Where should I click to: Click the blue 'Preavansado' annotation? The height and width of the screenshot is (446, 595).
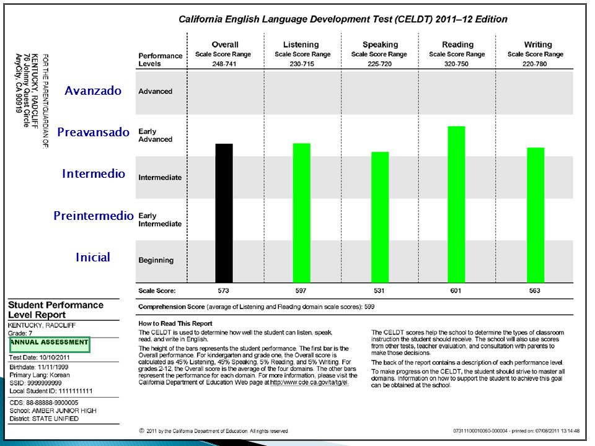point(94,132)
